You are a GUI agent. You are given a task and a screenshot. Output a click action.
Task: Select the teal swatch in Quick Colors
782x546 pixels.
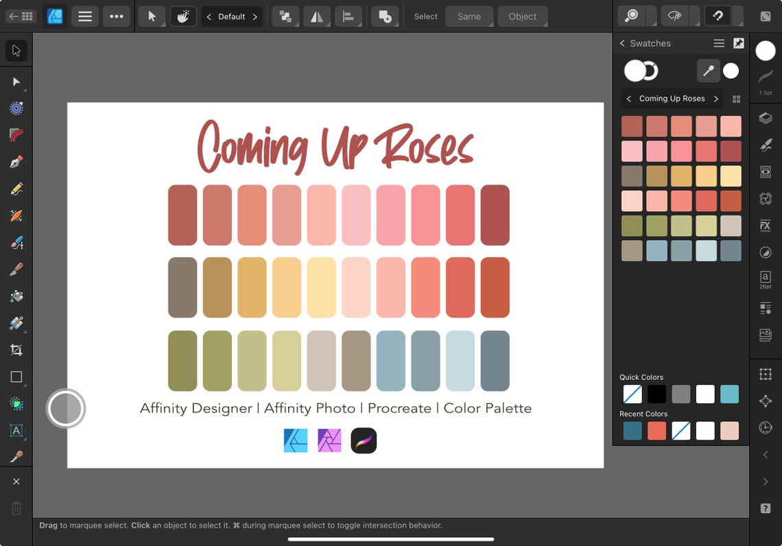pos(730,394)
